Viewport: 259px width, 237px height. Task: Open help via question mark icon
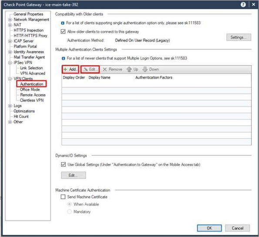[x=243, y=5]
